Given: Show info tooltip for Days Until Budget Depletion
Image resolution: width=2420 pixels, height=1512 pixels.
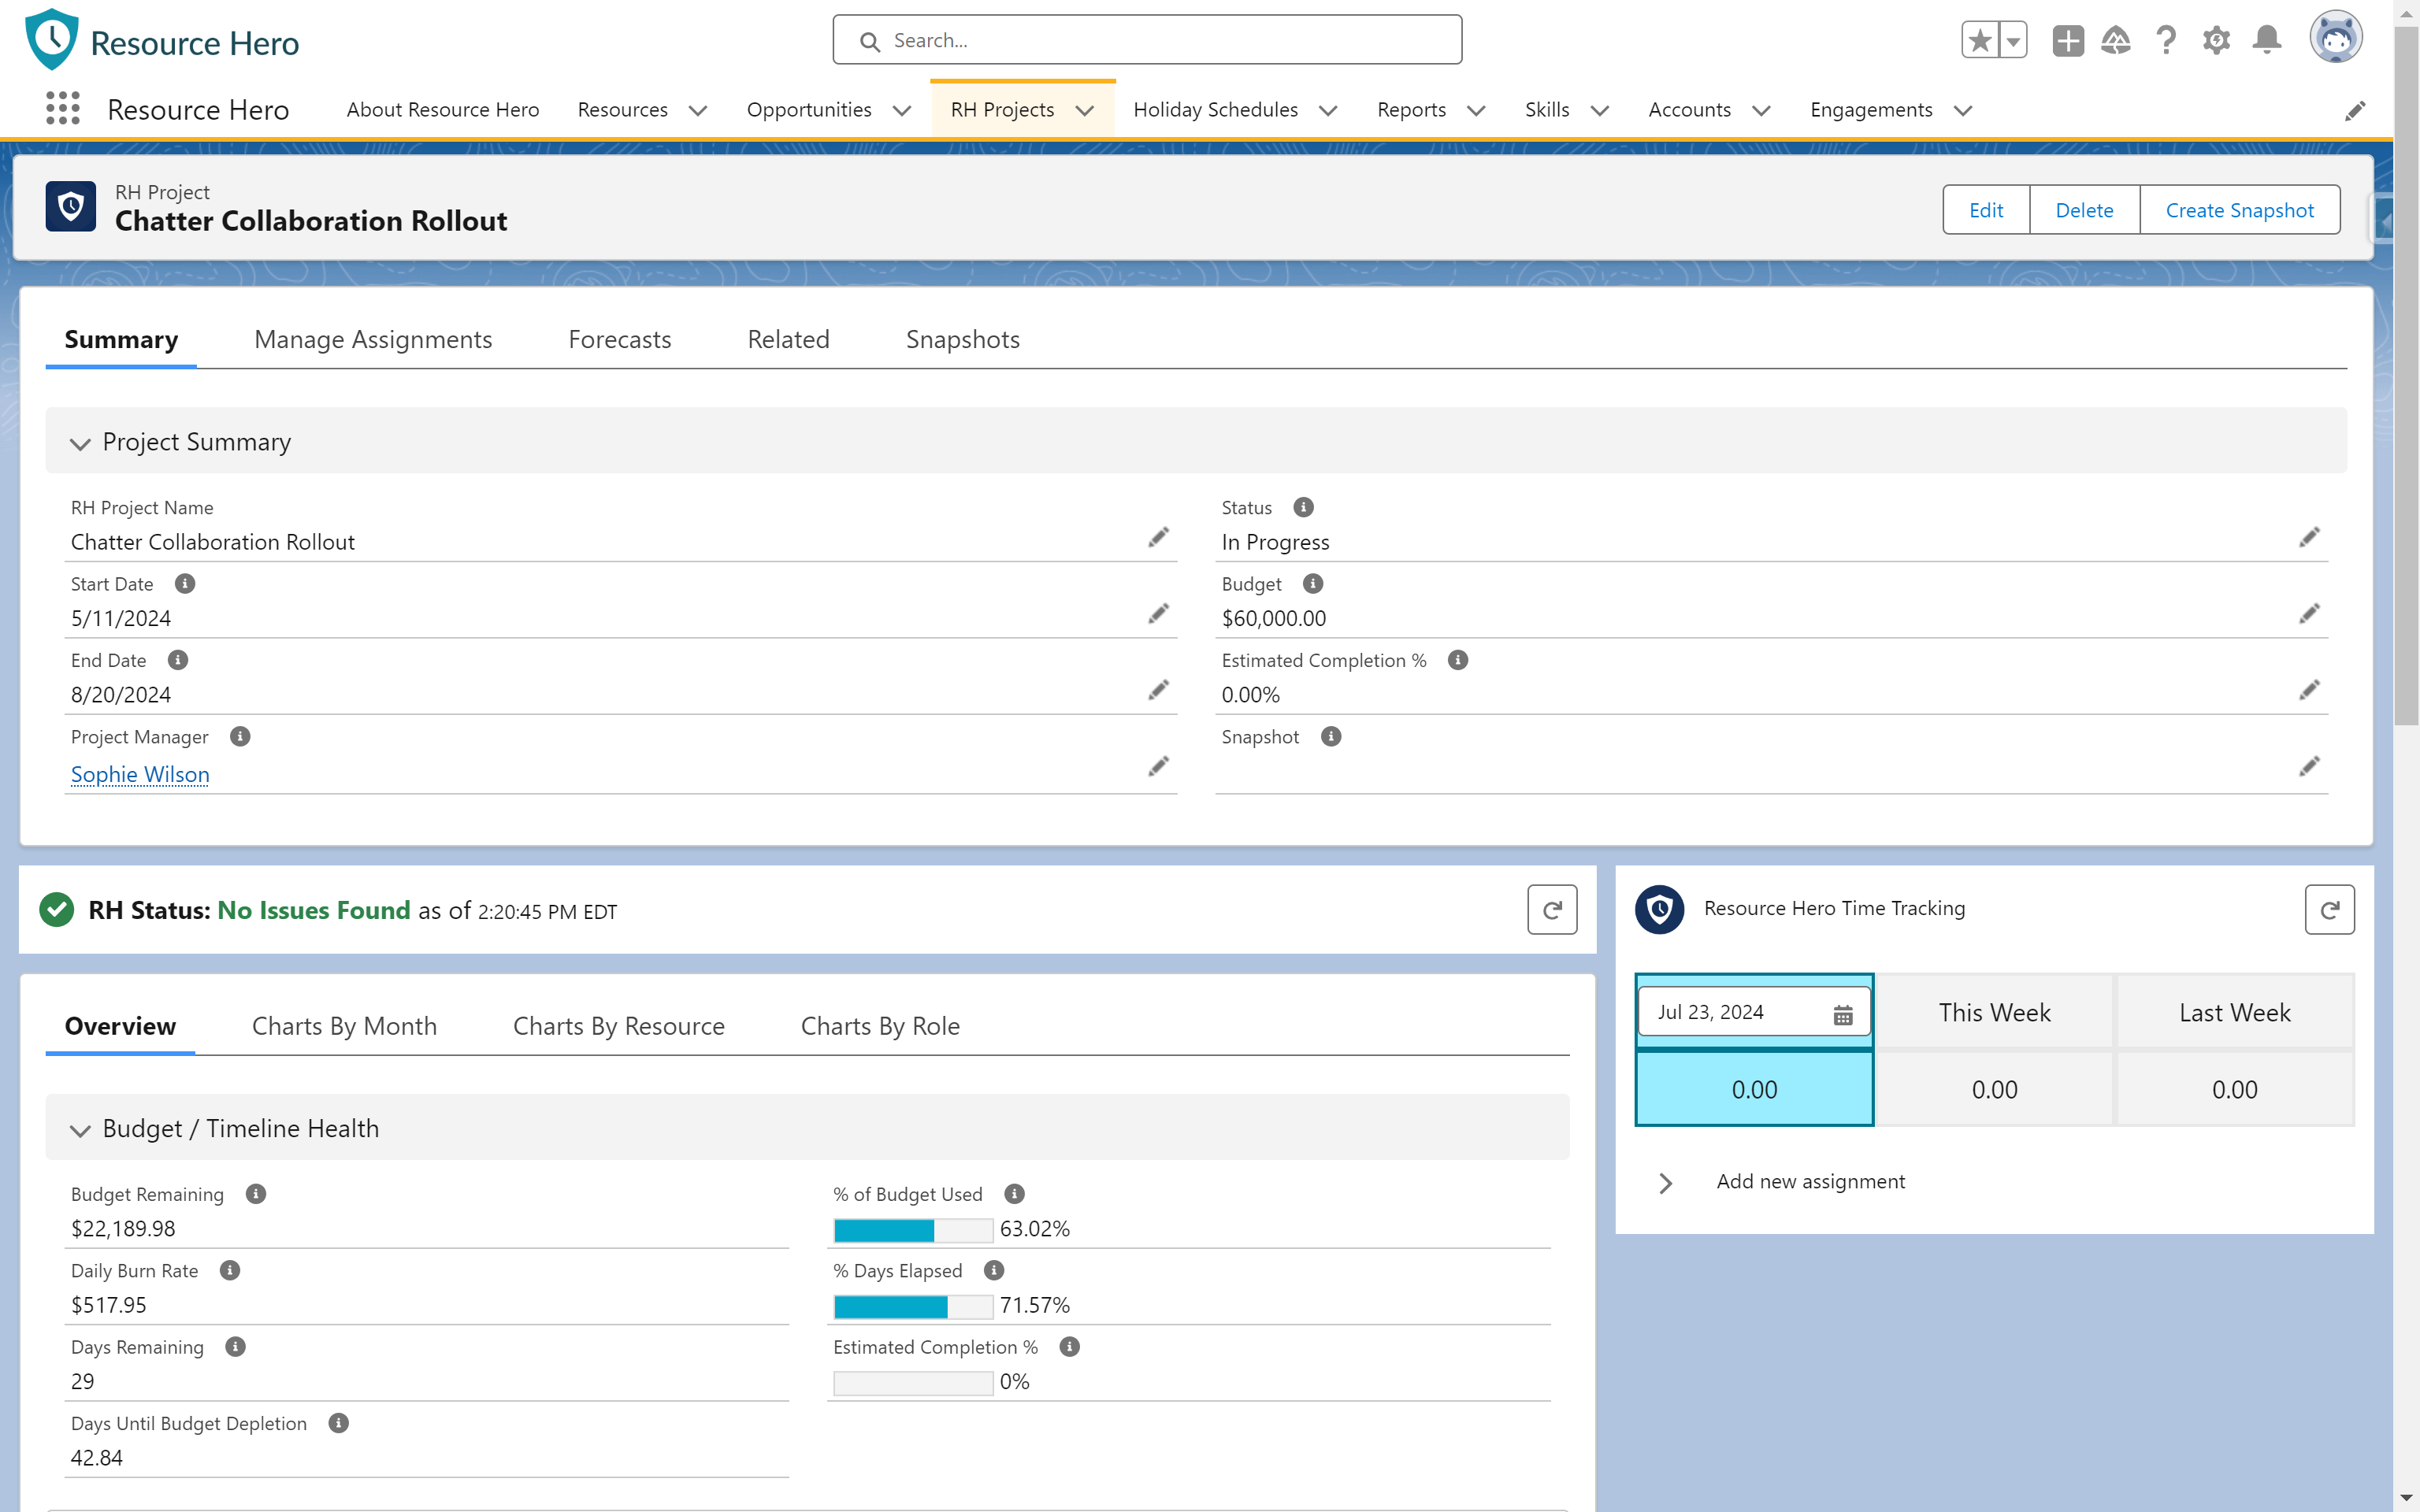Looking at the screenshot, I should pos(339,1422).
